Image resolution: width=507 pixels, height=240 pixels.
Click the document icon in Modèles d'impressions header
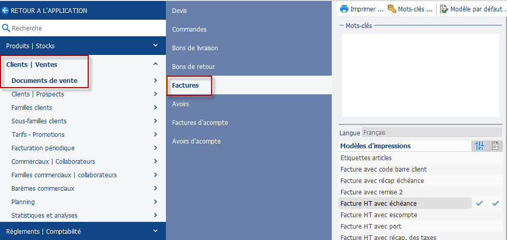(x=495, y=146)
